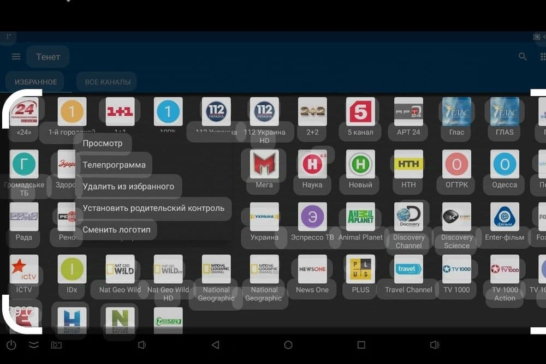
Task: Select Удалить из избранного menu item
Action: click(128, 187)
